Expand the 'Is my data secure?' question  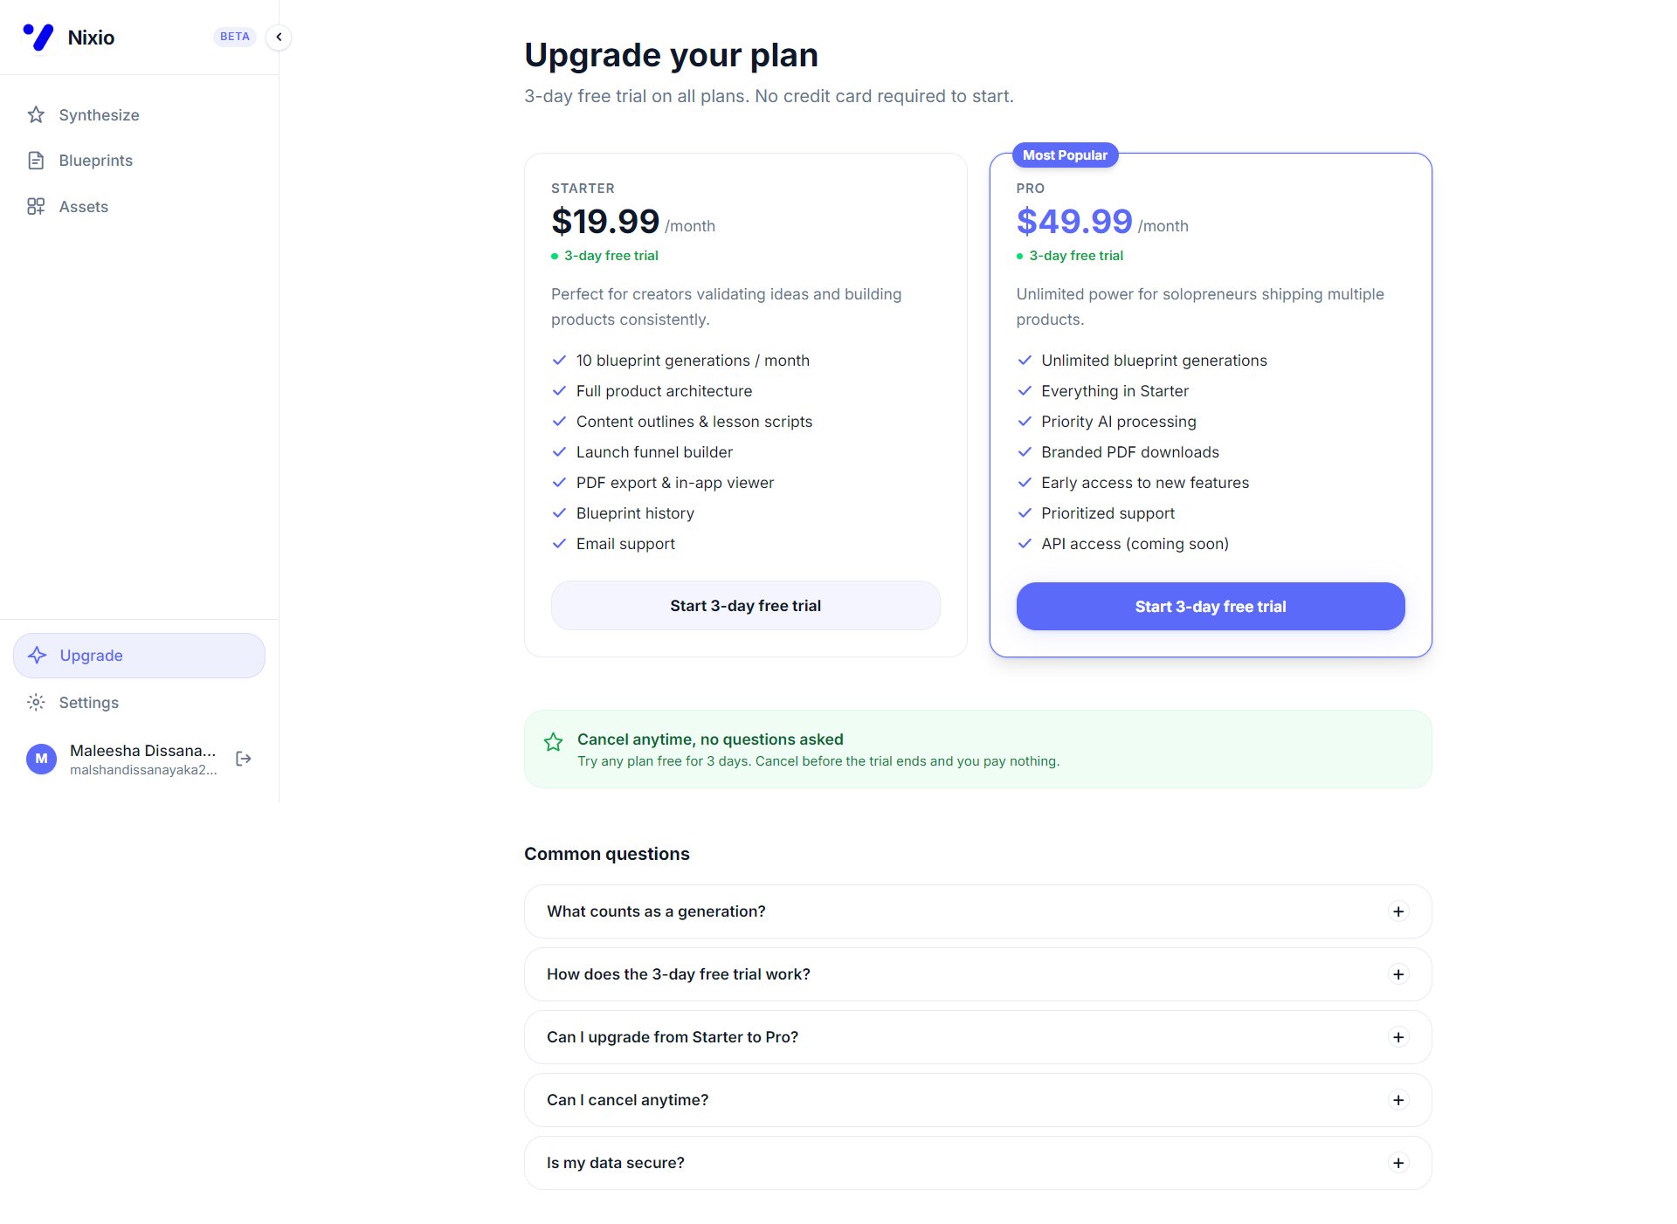click(x=1398, y=1162)
